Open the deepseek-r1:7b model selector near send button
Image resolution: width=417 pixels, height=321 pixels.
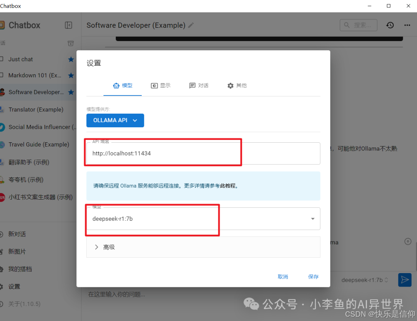coord(364,280)
